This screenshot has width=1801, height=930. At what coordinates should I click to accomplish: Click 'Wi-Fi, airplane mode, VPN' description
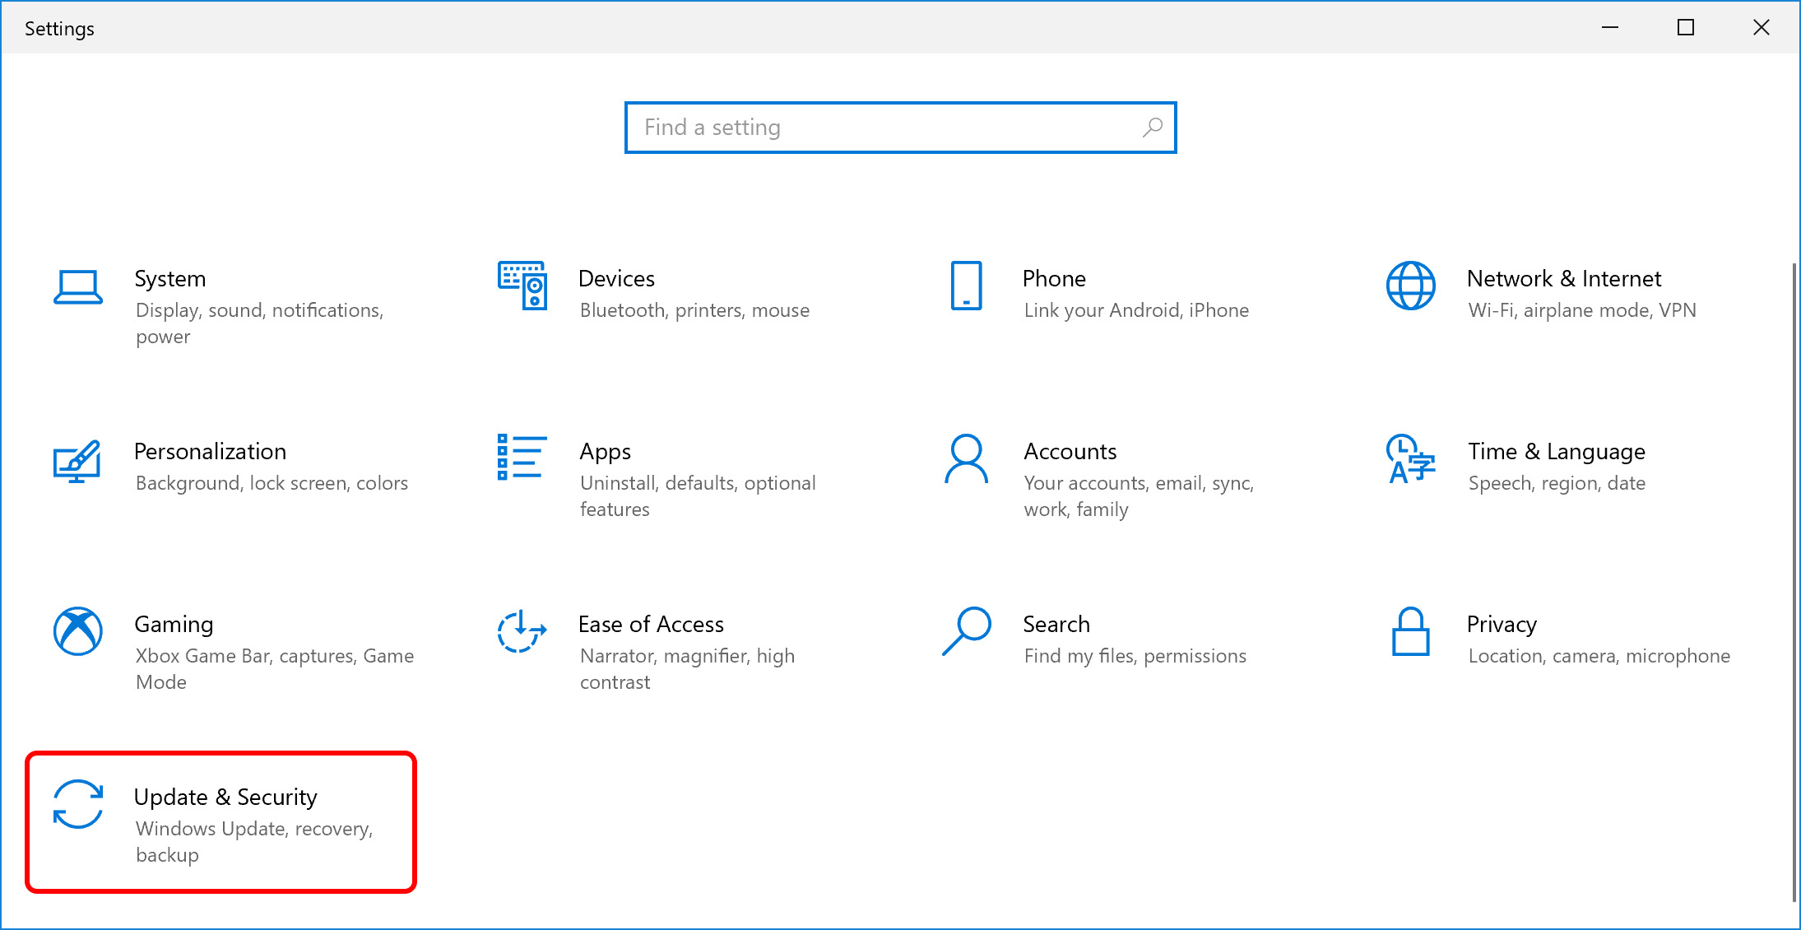pyautogui.click(x=1583, y=310)
